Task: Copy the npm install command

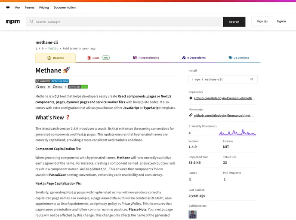Action: click(x=251, y=79)
